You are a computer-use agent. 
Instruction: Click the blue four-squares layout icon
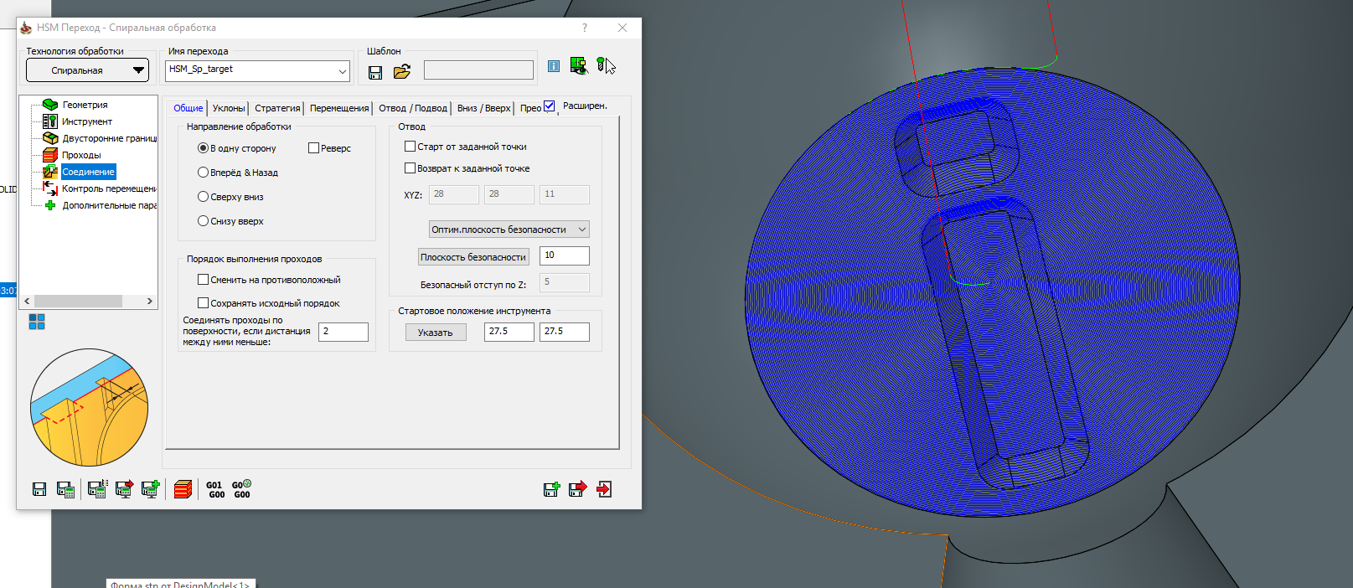37,322
